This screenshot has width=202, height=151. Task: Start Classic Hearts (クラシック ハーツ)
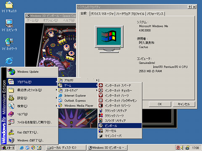pyautogui.click(x=120, y=116)
